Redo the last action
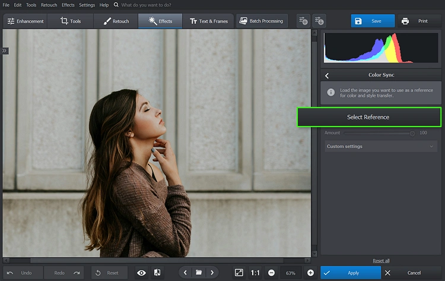 tap(64, 273)
